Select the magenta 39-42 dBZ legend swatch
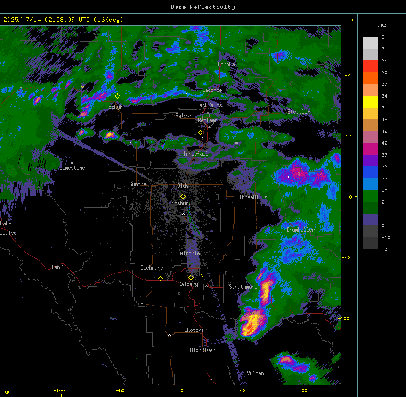The height and width of the screenshot is (397, 406). pos(370,149)
